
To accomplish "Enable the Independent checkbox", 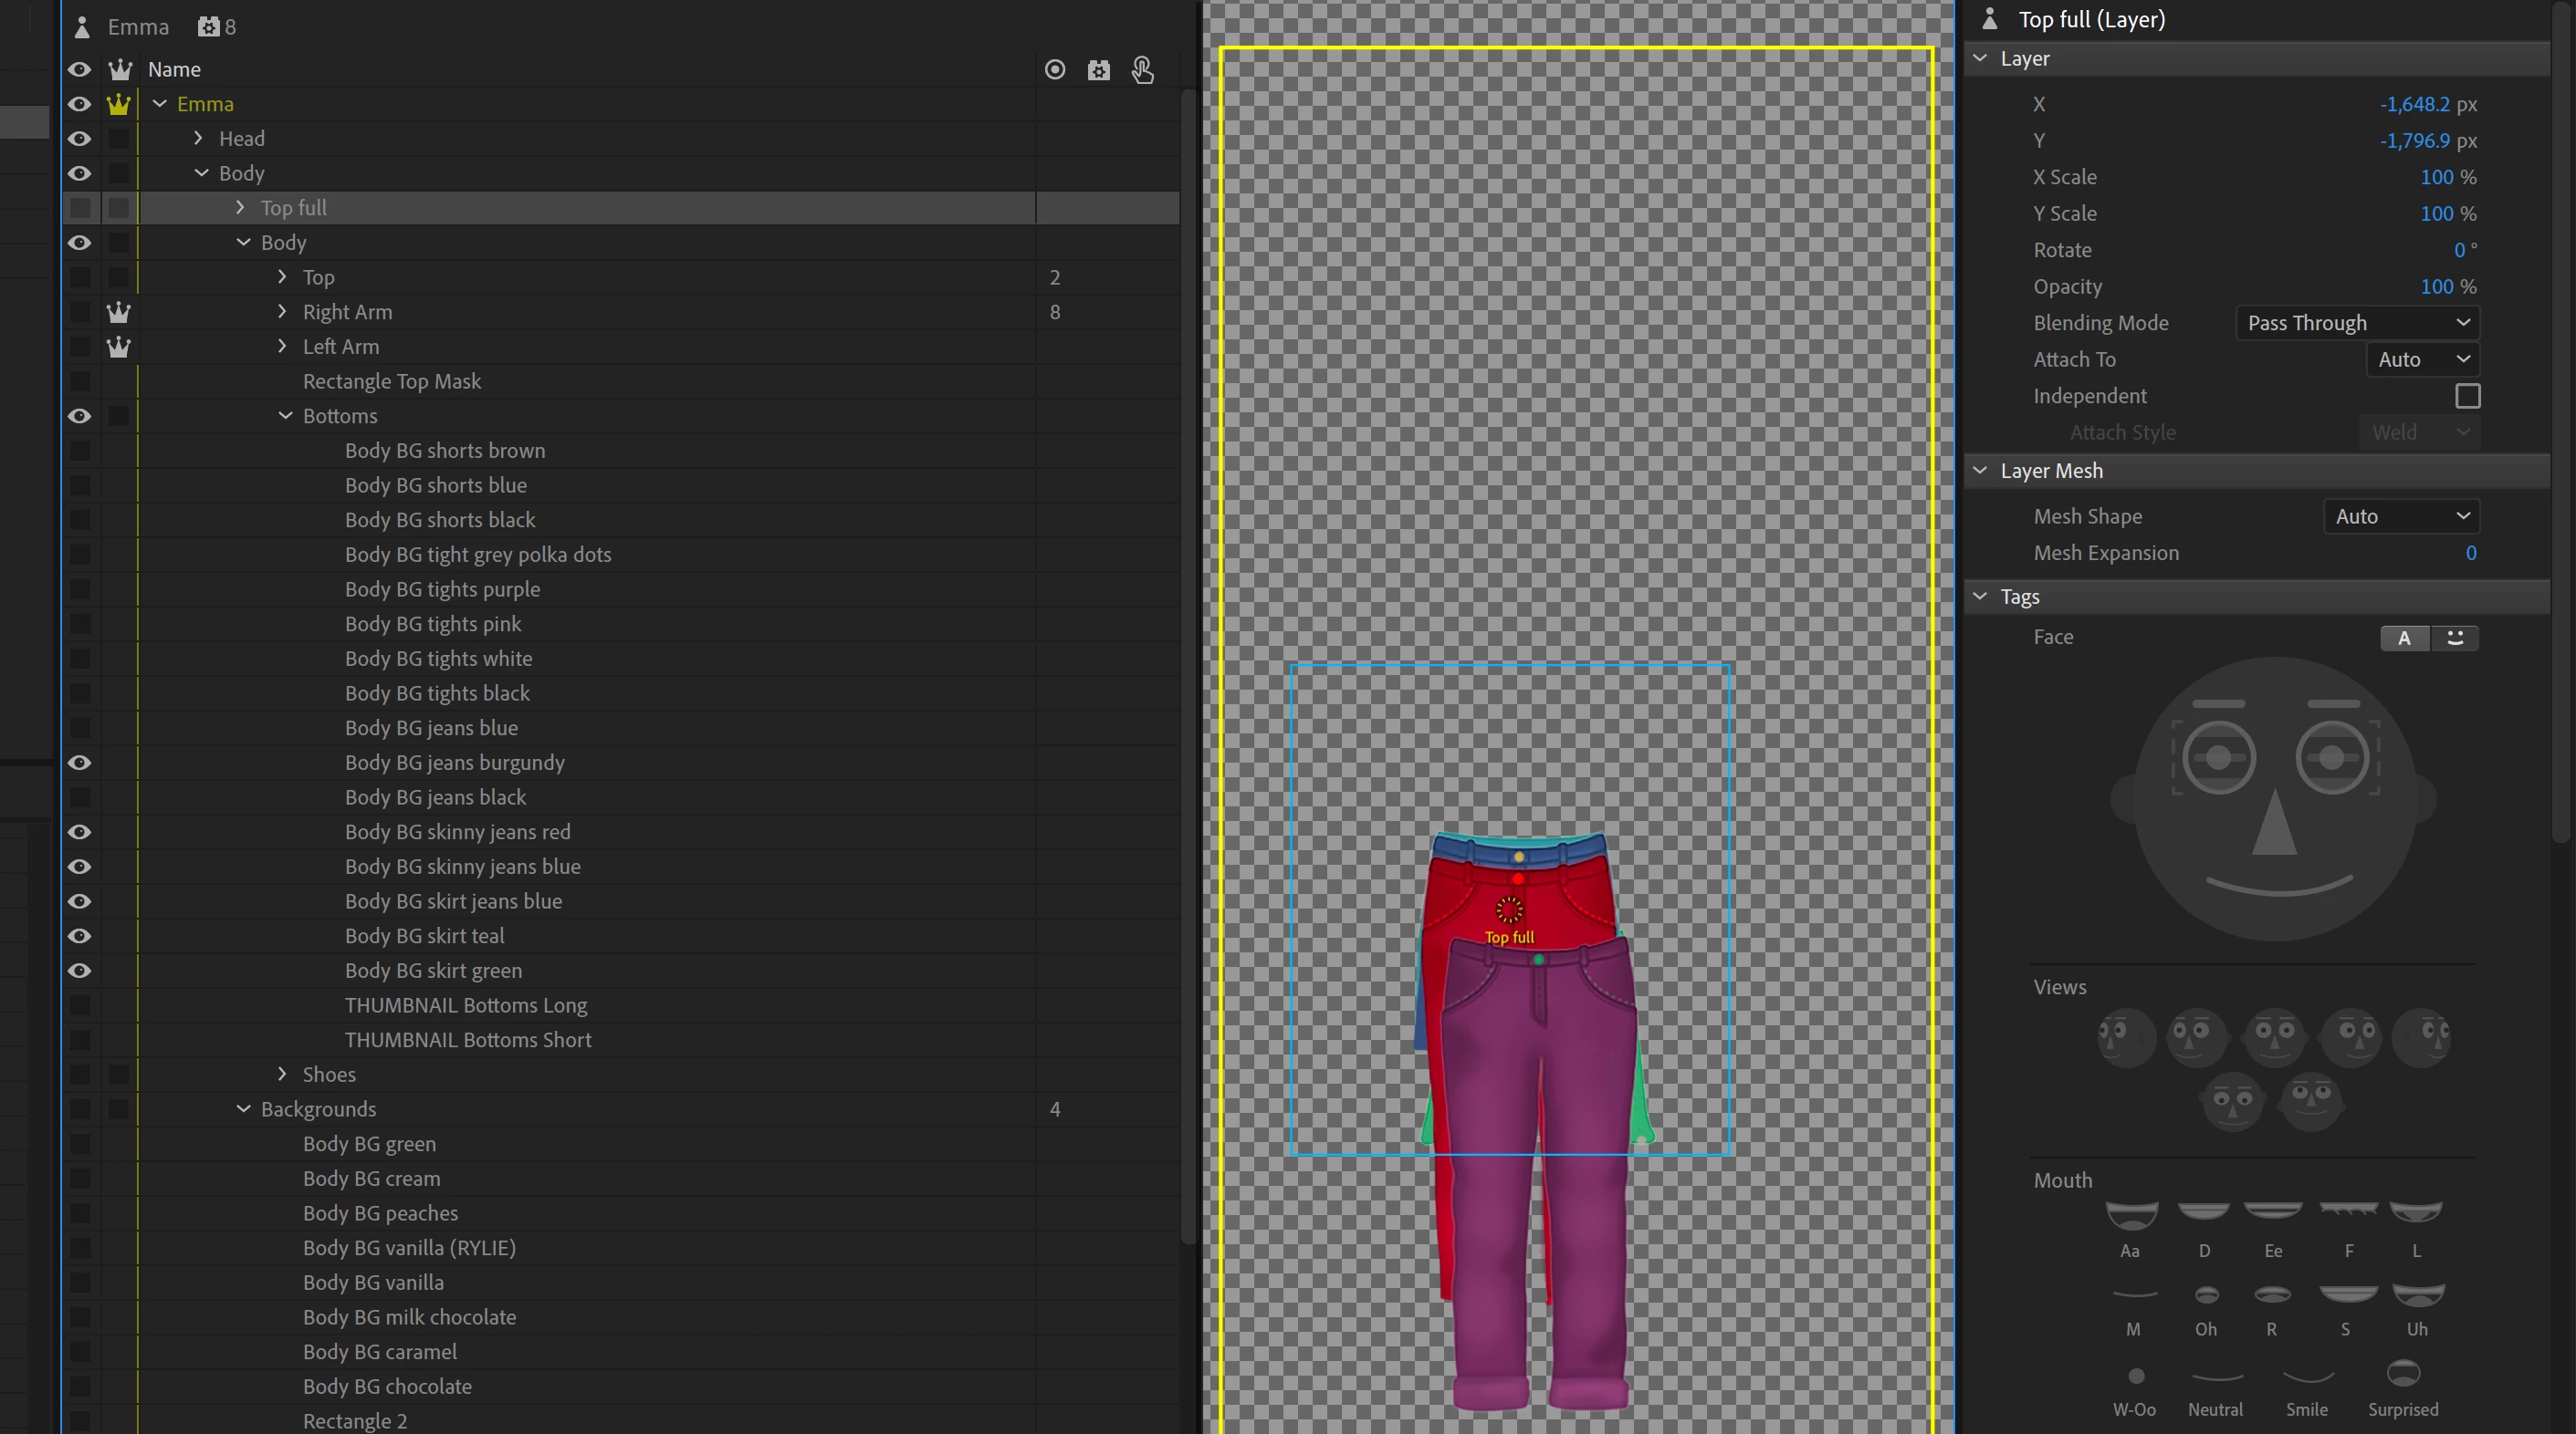I will pyautogui.click(x=2467, y=397).
